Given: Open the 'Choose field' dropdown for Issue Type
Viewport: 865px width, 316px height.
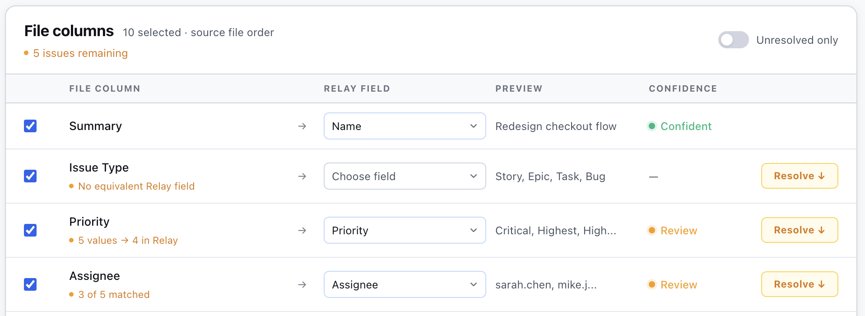Looking at the screenshot, I should [404, 176].
